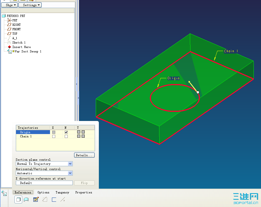Image resolution: width=261 pixels, height=207 pixels.
Task: Select the PRT coordinate system icon
Action: (9, 20)
